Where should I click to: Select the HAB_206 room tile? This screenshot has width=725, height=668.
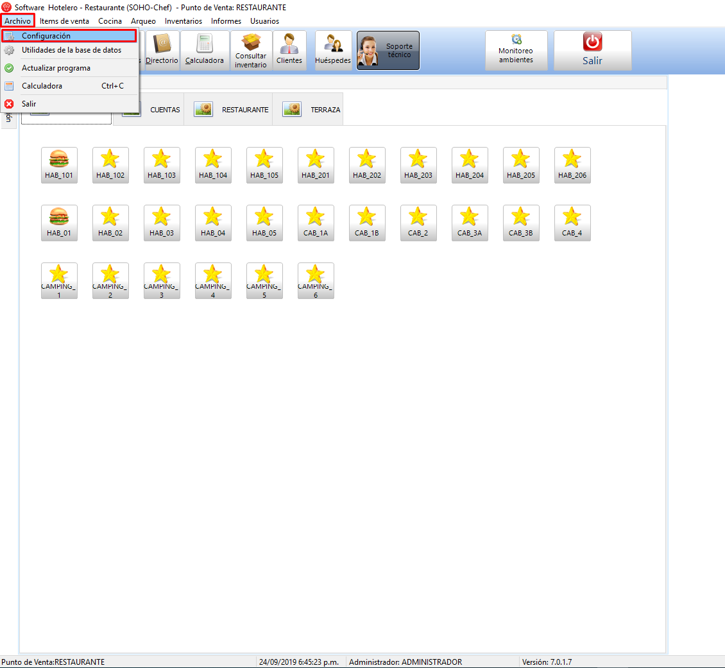tap(572, 165)
